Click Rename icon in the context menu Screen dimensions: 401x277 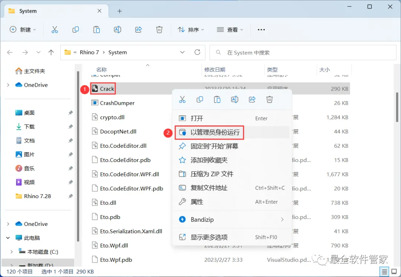pos(235,99)
